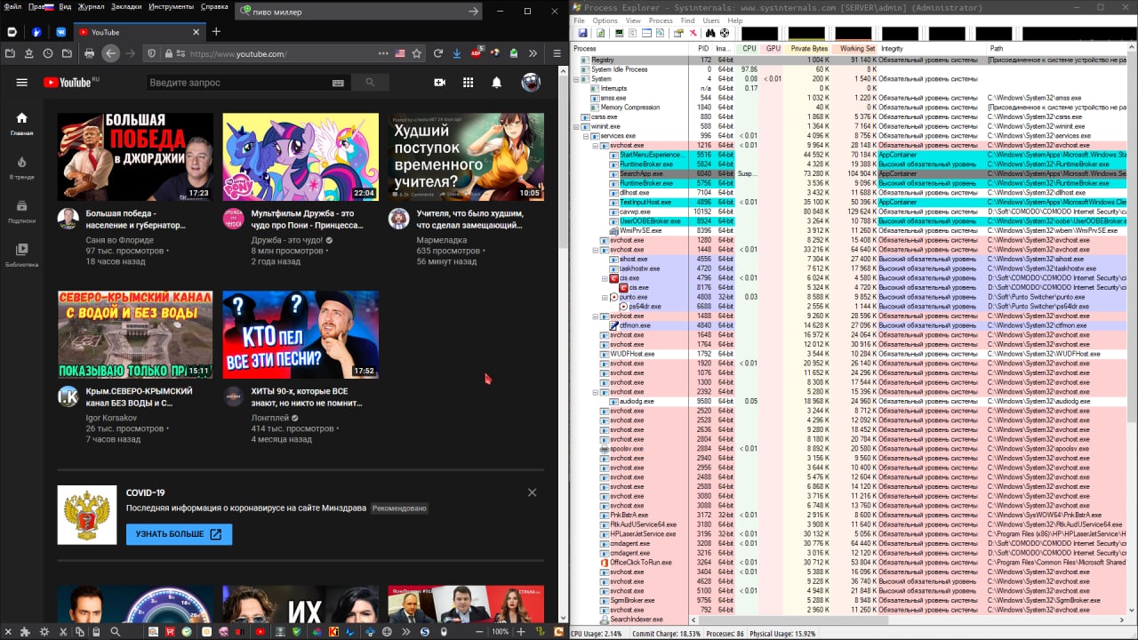Open the on-screen keyboard in YouTube search

tap(338, 83)
